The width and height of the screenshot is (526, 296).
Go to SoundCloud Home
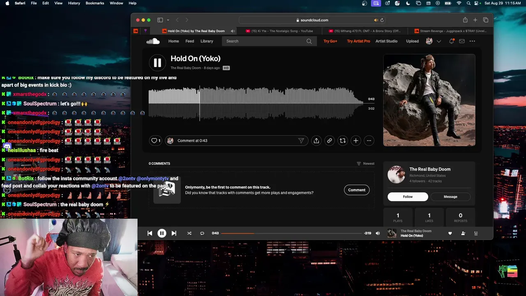[x=173, y=41]
